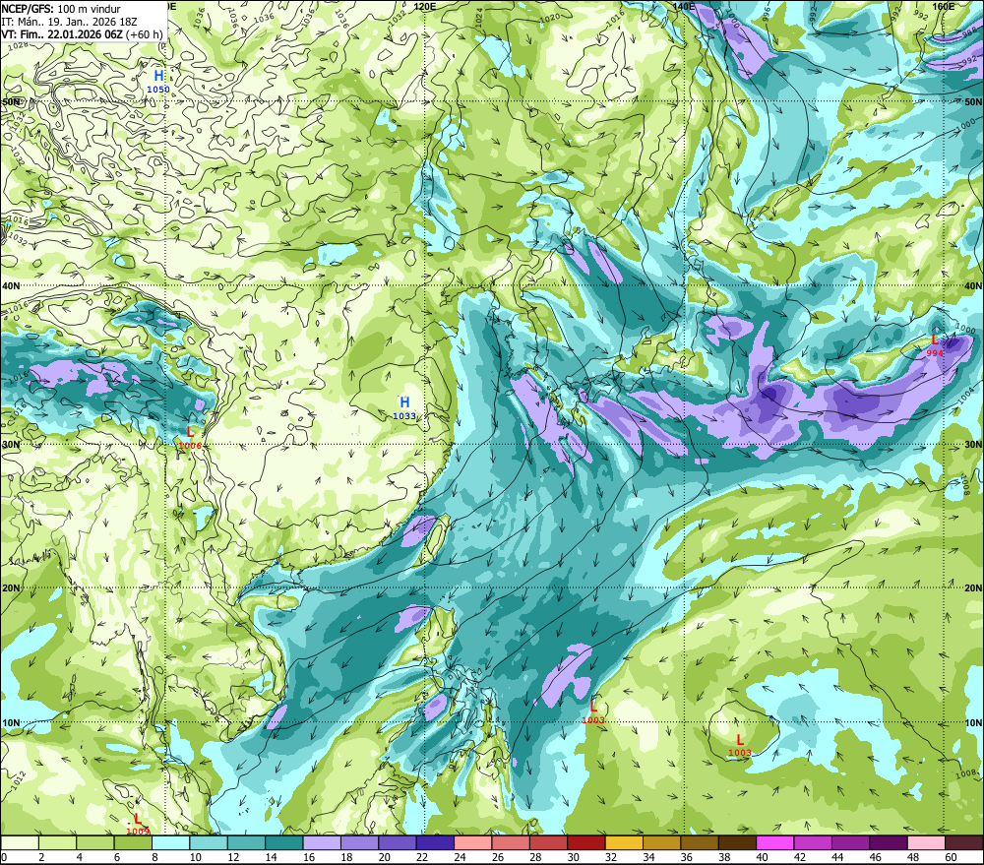Pick the 0–2 pale yellow legend swatch
Viewport: 984px width, 865px height.
(20, 843)
